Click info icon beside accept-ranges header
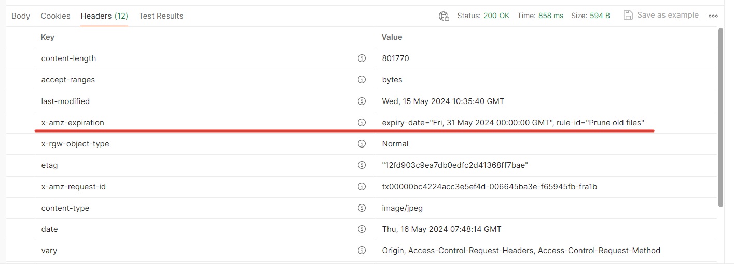734x264 pixels. click(x=362, y=80)
